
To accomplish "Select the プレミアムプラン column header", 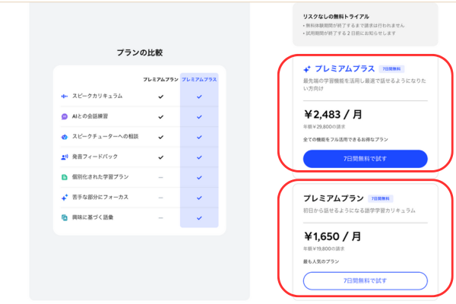I will (160, 79).
